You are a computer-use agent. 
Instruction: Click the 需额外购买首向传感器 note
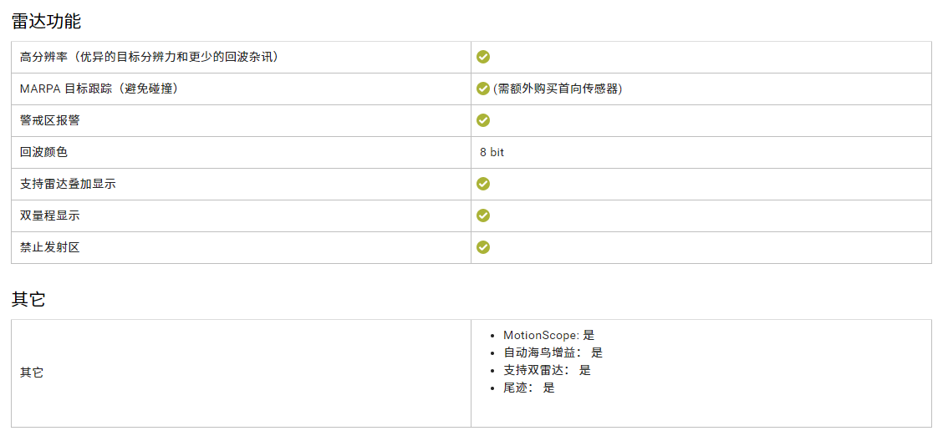[557, 89]
